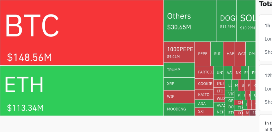
Task: Open the MOODENG heatmap cell
Action: 179,109
